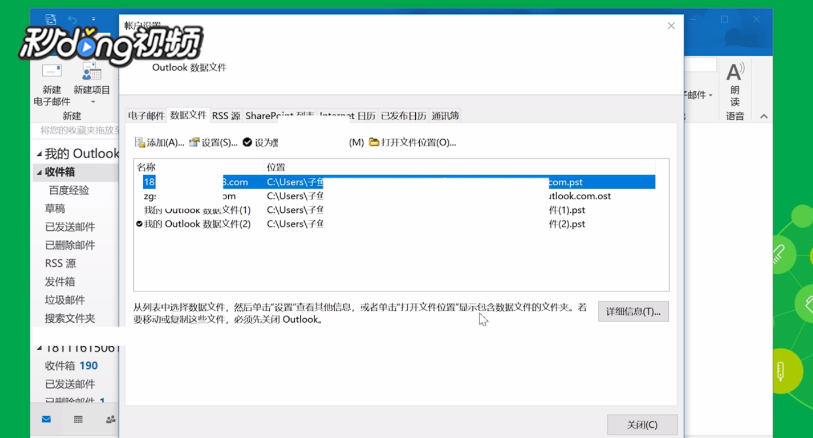Click the 关闭(C) button
This screenshot has width=813, height=438.
tap(642, 425)
